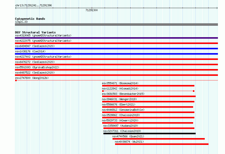Open nsv3358497 Audano2019 label
The width and height of the screenshot is (225, 154).
click(x=121, y=126)
